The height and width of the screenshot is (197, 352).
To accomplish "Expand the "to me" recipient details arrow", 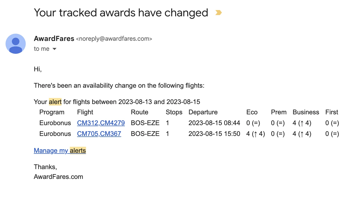I will [54, 49].
